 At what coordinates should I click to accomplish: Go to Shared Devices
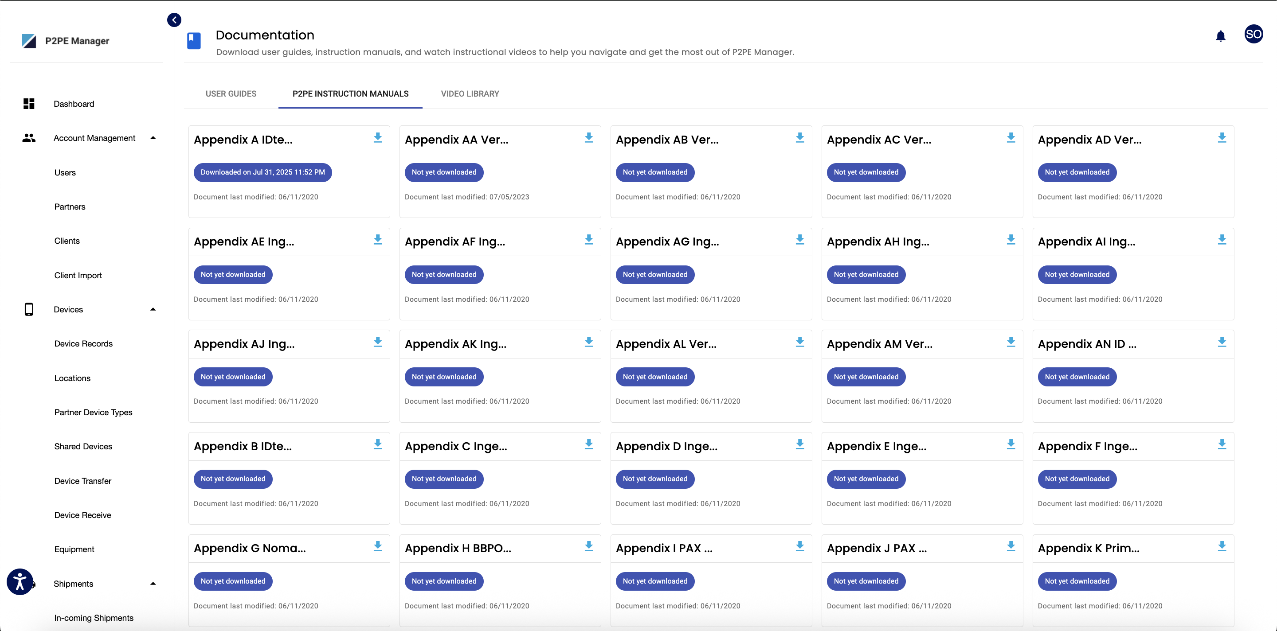[x=83, y=446]
